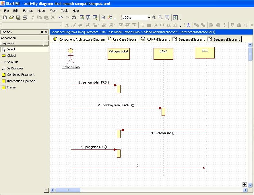The width and height of the screenshot is (254, 195).
Task: Open the Tools menu
Action: click(65, 11)
